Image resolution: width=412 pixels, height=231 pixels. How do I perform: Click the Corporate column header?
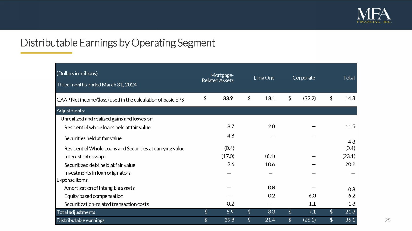[x=304, y=78]
